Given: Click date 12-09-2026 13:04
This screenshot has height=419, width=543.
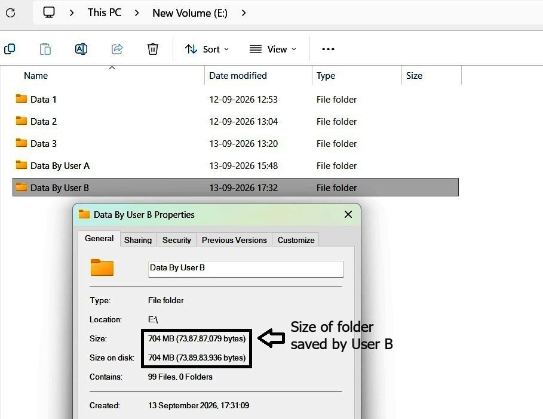Looking at the screenshot, I should (x=244, y=121).
